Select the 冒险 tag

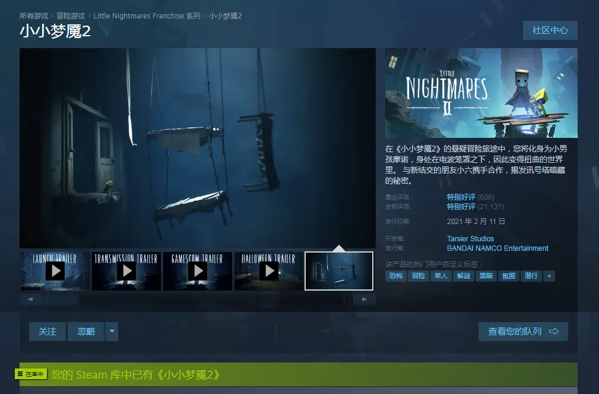[419, 276]
